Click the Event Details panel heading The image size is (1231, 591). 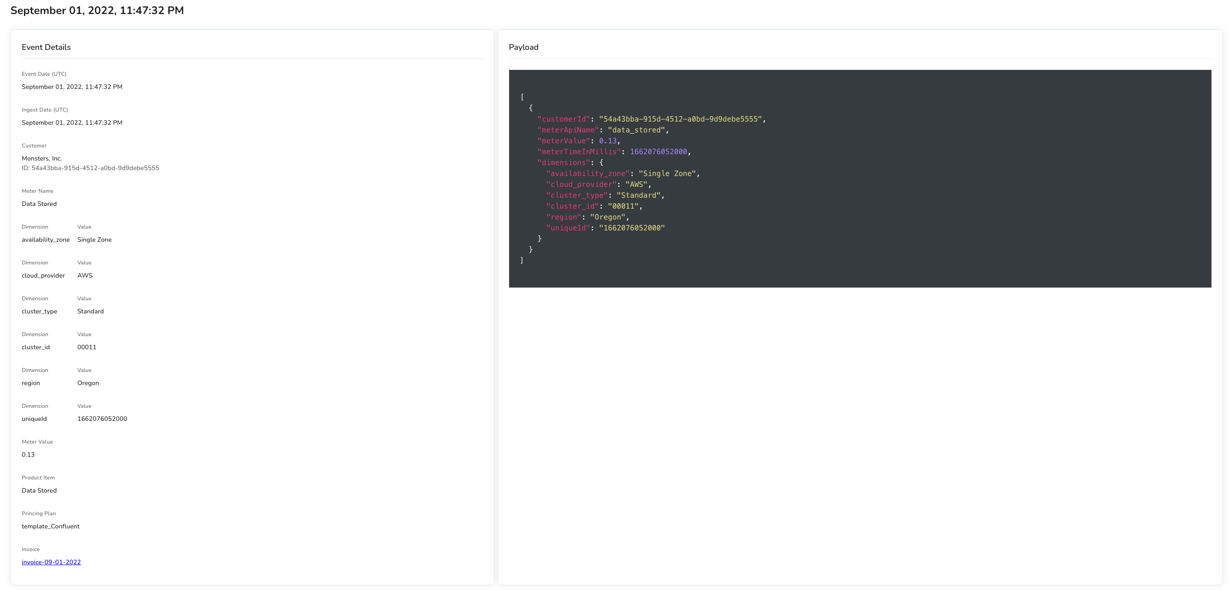[x=46, y=47]
